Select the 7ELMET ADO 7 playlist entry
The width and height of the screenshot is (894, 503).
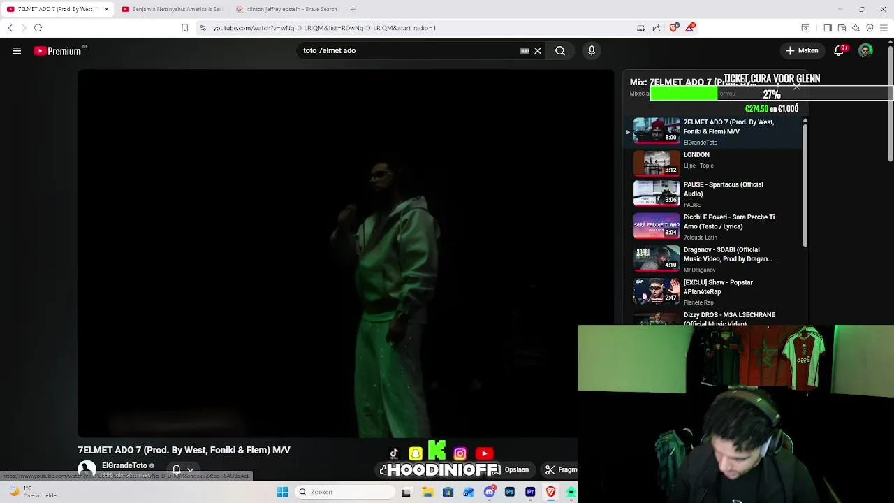point(714,131)
